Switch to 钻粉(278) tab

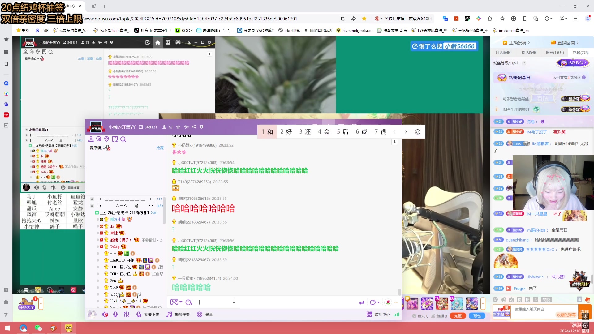[x=581, y=53]
